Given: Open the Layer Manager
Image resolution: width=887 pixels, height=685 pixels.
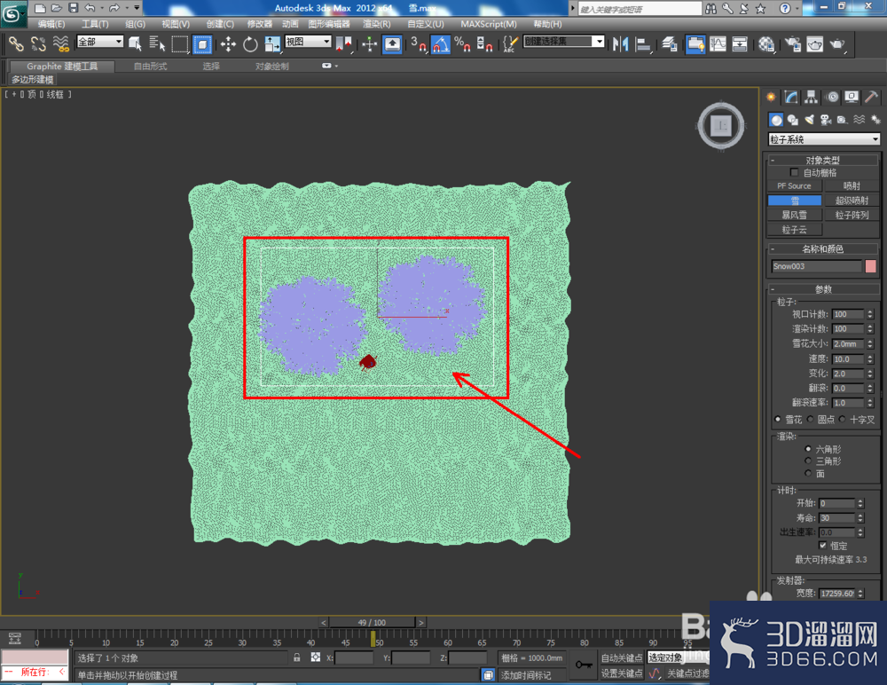Looking at the screenshot, I should (670, 43).
